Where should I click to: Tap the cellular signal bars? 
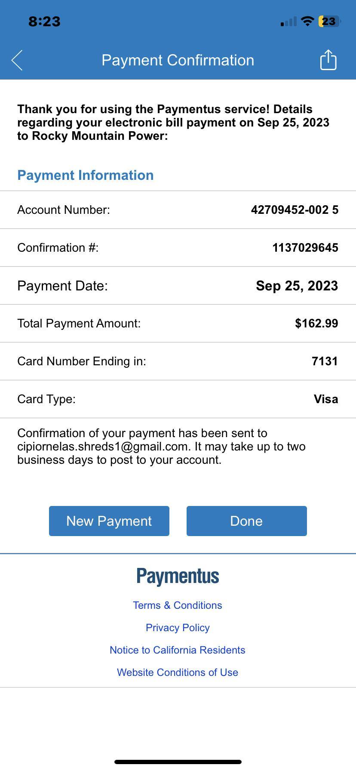288,22
